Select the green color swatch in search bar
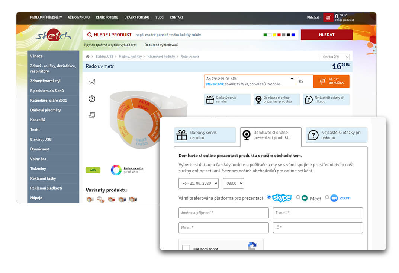Image resolution: width=399 pixels, height=273 pixels. pos(265,35)
